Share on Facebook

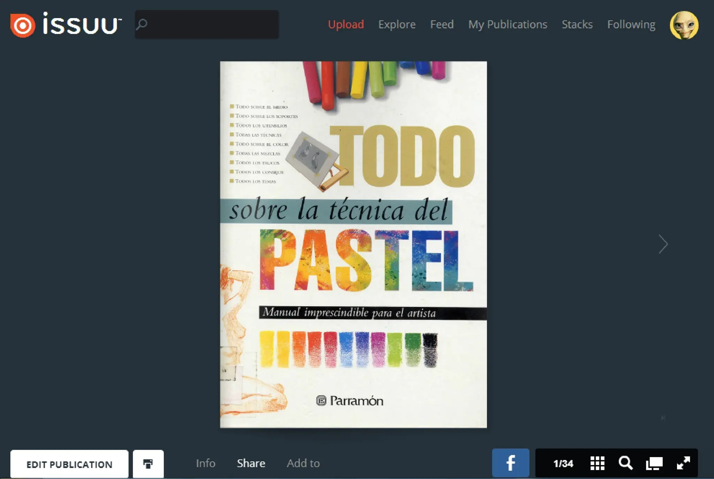510,463
